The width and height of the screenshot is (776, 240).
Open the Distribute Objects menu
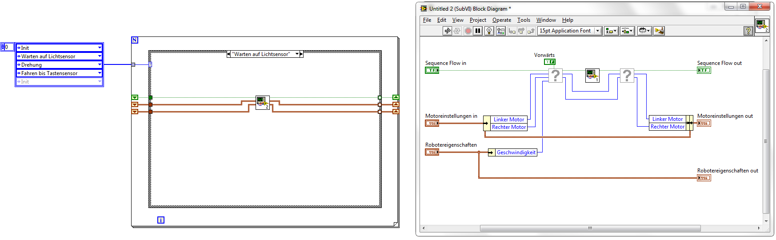pyautogui.click(x=627, y=31)
